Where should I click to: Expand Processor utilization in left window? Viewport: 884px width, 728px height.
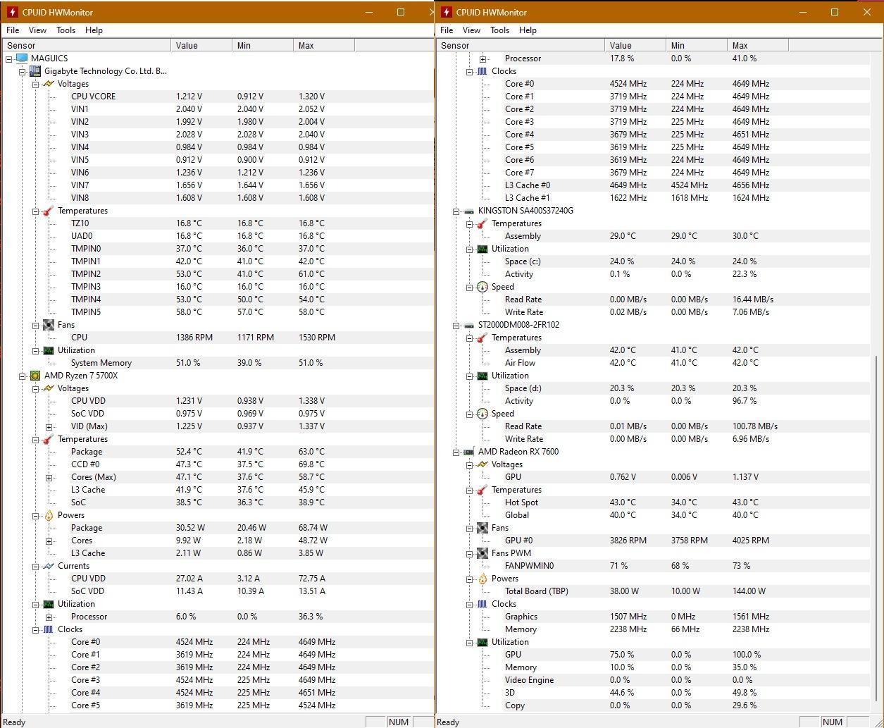tap(49, 617)
